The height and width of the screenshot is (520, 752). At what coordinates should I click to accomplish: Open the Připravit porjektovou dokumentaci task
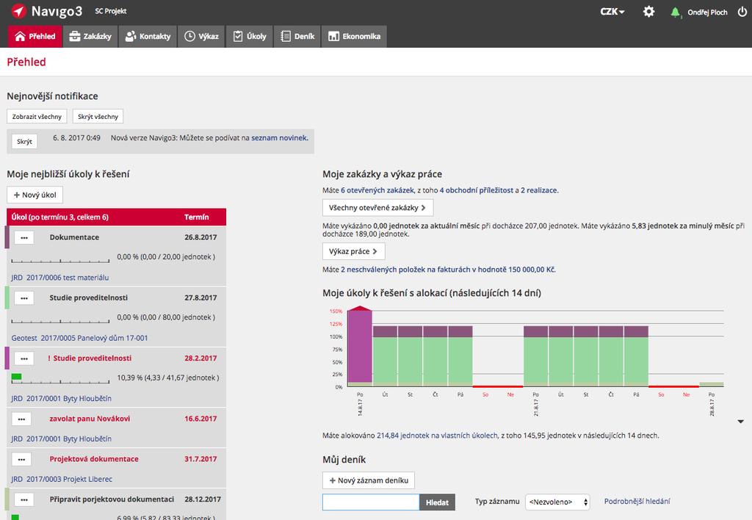pos(112,499)
